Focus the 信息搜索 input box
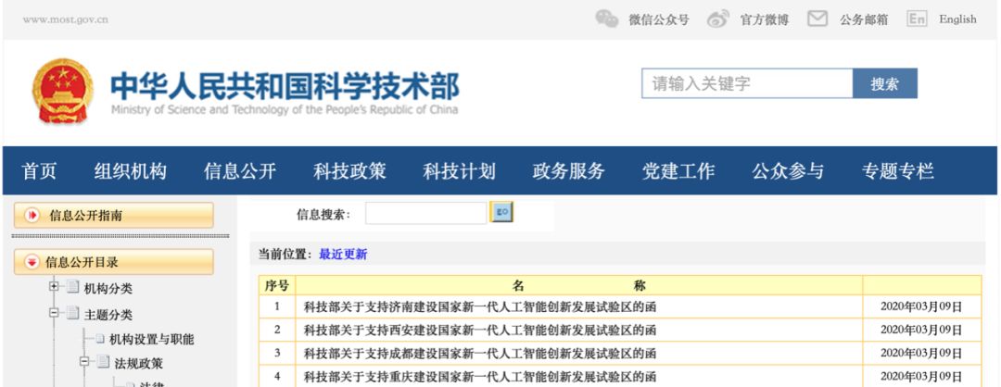The image size is (1001, 387). pyautogui.click(x=425, y=213)
